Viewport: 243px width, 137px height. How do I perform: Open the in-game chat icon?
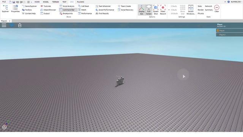(x=12, y=25)
